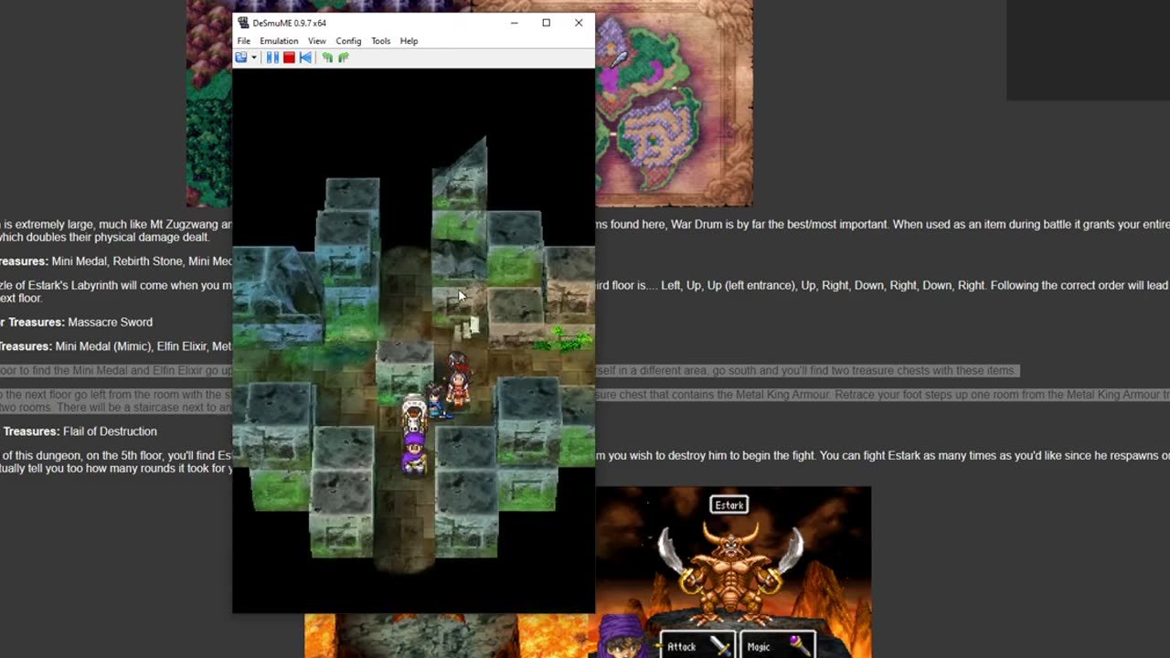This screenshot has height=658, width=1170.
Task: Click the Attack command in battle image
Action: (x=696, y=645)
